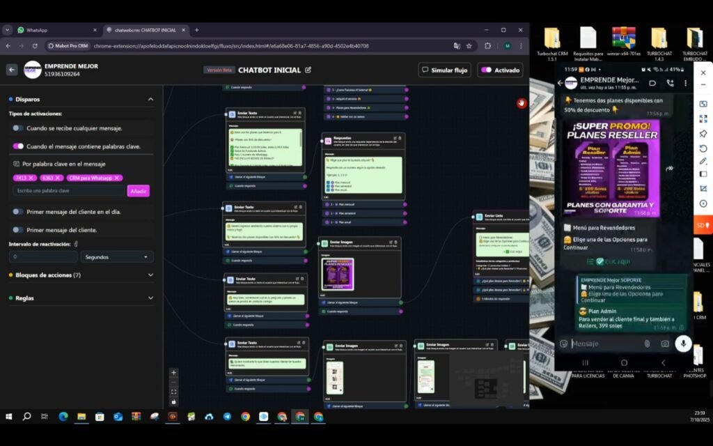
Task: Bookmark this page with the star icon
Action: pyautogui.click(x=469, y=46)
